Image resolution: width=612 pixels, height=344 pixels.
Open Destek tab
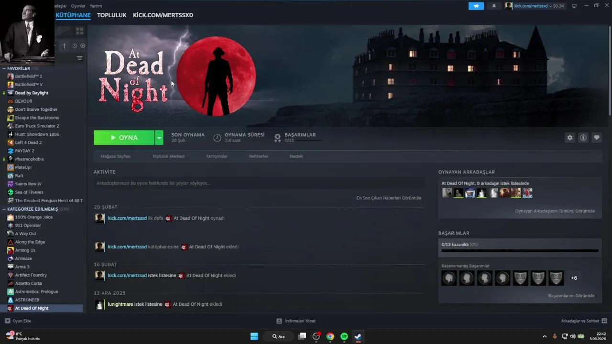pyautogui.click(x=296, y=156)
